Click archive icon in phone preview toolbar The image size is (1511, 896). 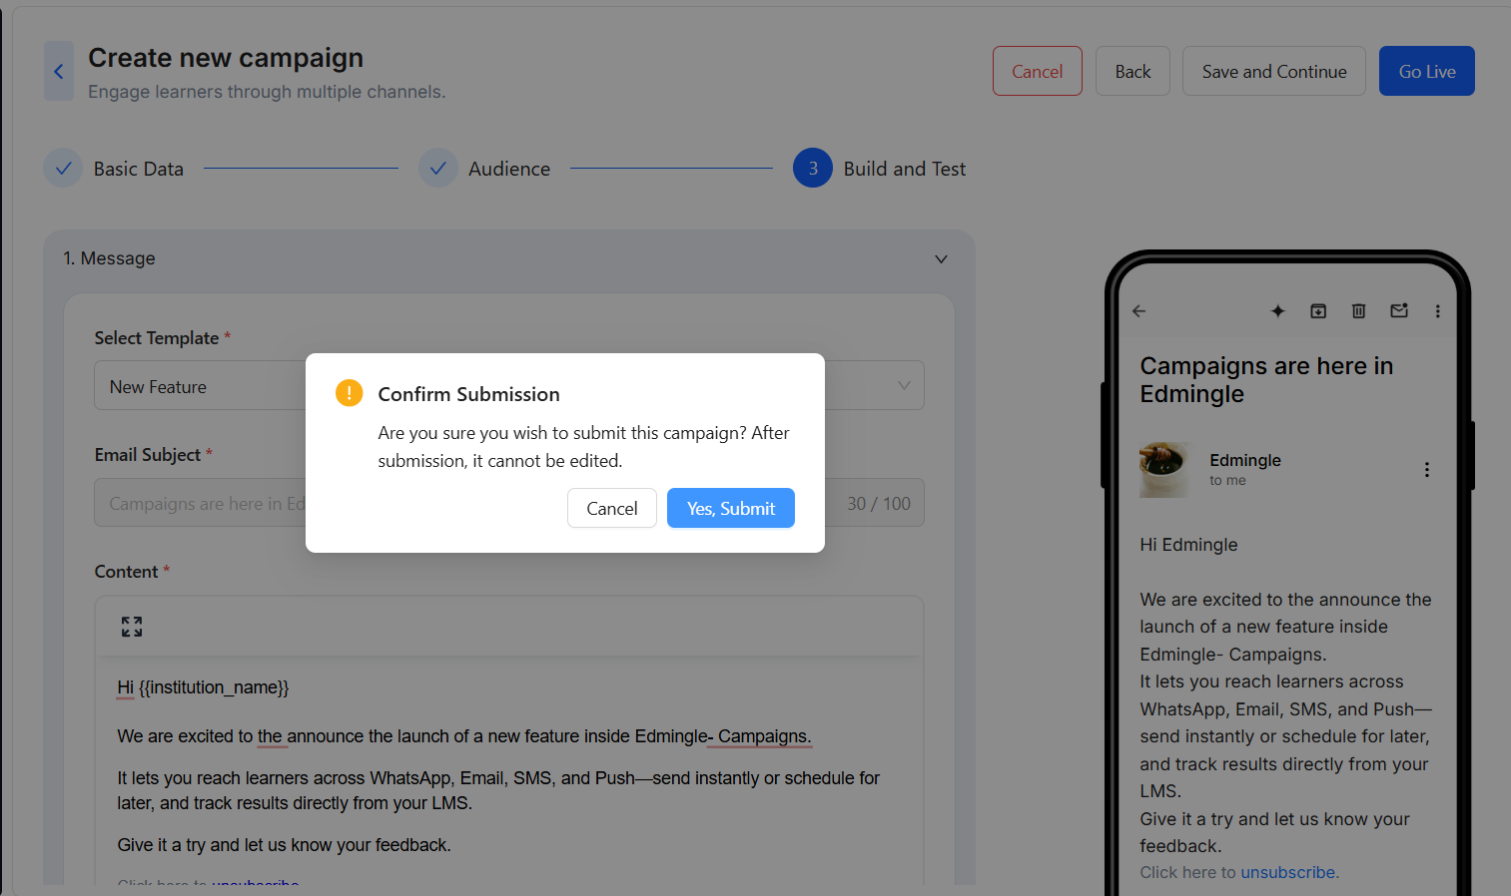click(1318, 311)
